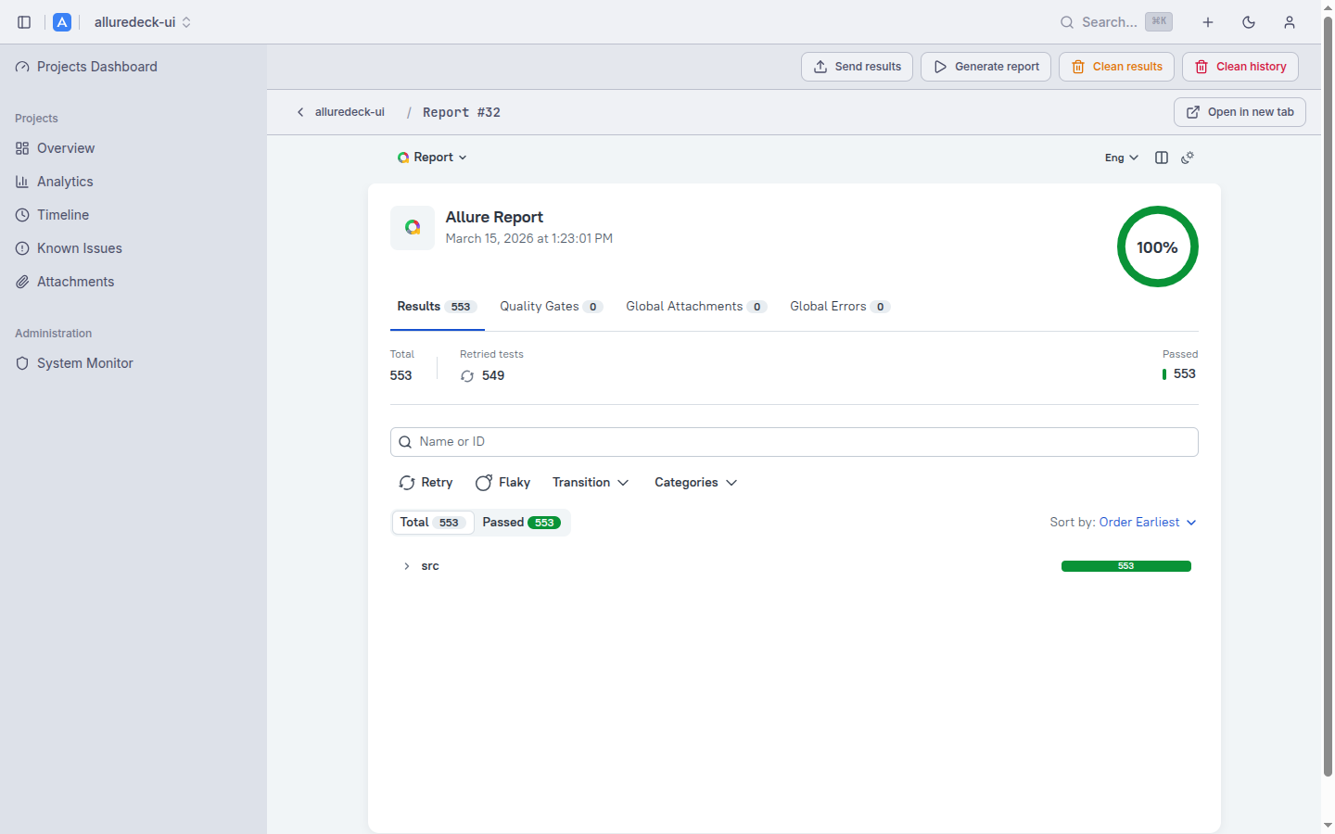Click the Generate report button
The height and width of the screenshot is (834, 1335).
point(986,67)
